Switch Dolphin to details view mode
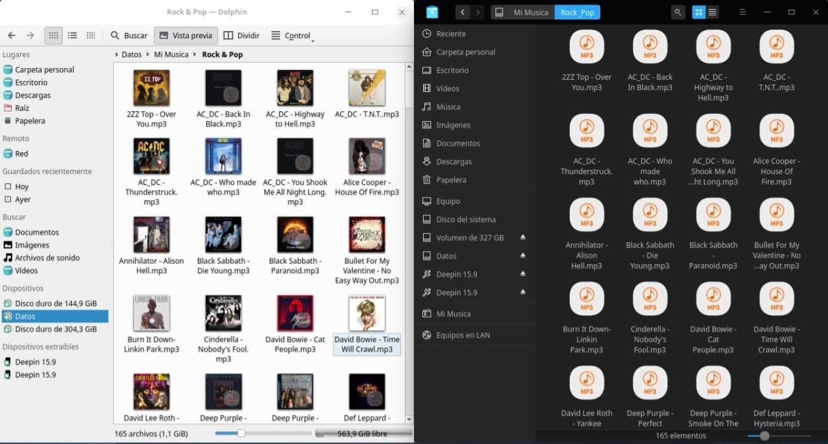Screen dimensions: 828x444 point(72,36)
